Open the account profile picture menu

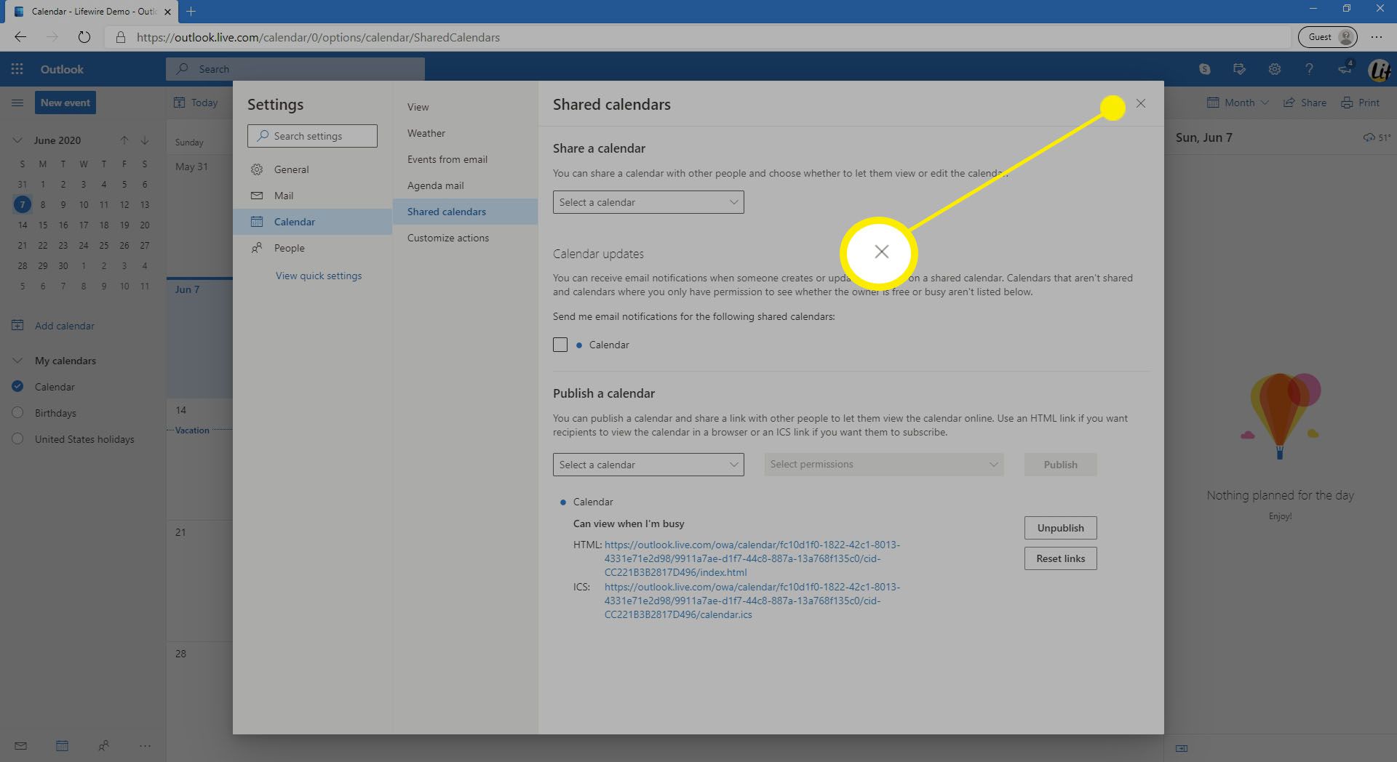1380,70
